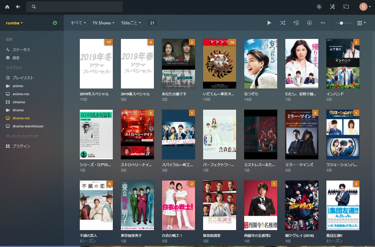The width and height of the screenshot is (375, 247).
Task: Open わたし、定時で帰 poster
Action: pos(302,64)
